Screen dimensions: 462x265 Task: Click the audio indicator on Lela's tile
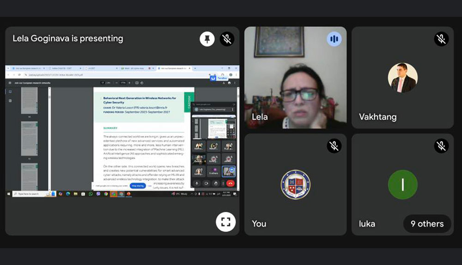(334, 39)
